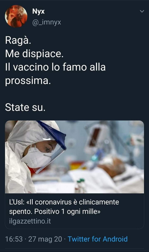Select the tweet line Me dispiace.
This screenshot has width=149, height=252.
point(34,54)
